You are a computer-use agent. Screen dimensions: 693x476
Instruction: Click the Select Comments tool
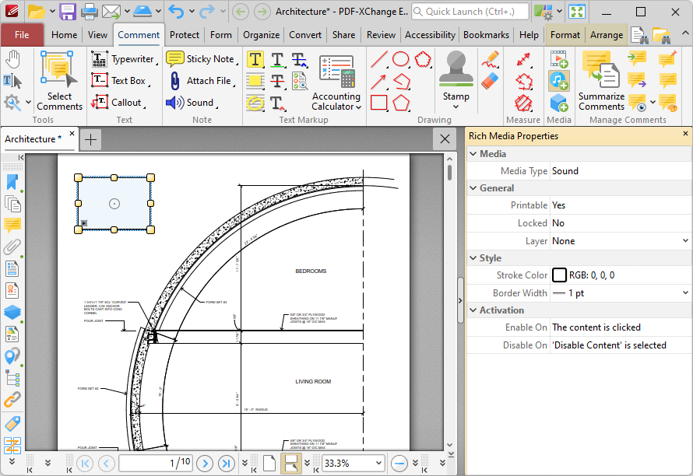click(59, 81)
